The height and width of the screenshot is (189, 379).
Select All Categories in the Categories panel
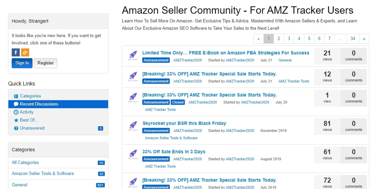(x=25, y=163)
